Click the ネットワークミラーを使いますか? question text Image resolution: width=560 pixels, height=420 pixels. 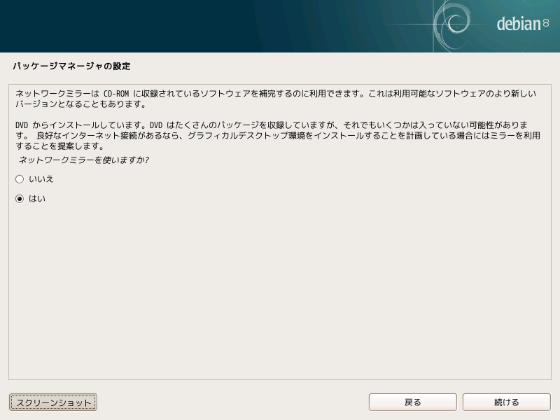tap(84, 160)
